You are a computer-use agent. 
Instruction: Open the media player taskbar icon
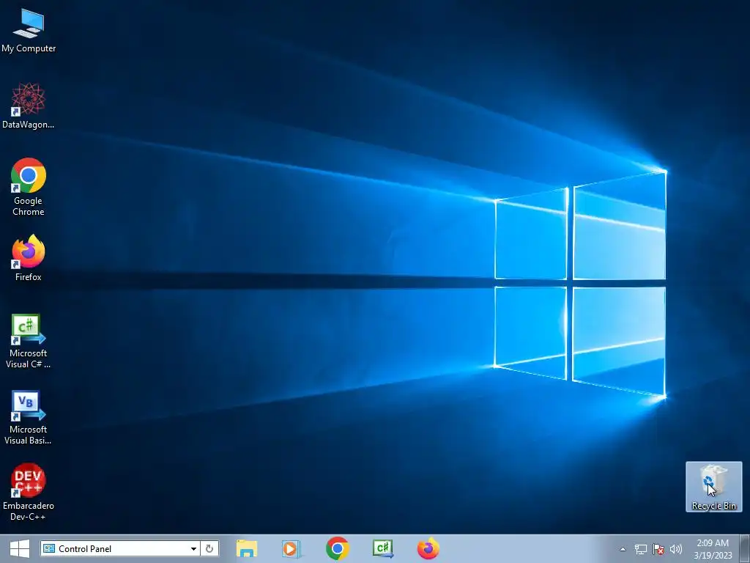[291, 548]
